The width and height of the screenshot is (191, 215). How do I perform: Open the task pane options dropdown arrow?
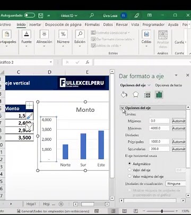tap(176, 75)
